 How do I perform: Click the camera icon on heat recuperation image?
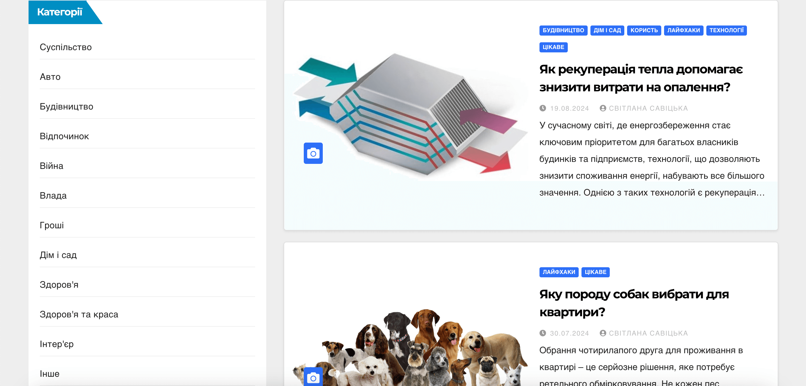(x=313, y=153)
